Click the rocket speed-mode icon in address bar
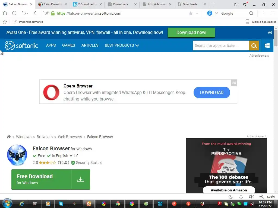The width and height of the screenshot is (278, 208). point(47,13)
